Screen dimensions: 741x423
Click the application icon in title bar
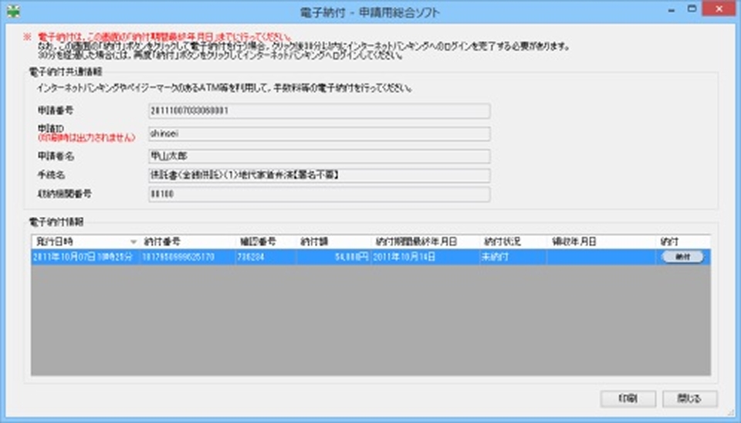tap(13, 12)
